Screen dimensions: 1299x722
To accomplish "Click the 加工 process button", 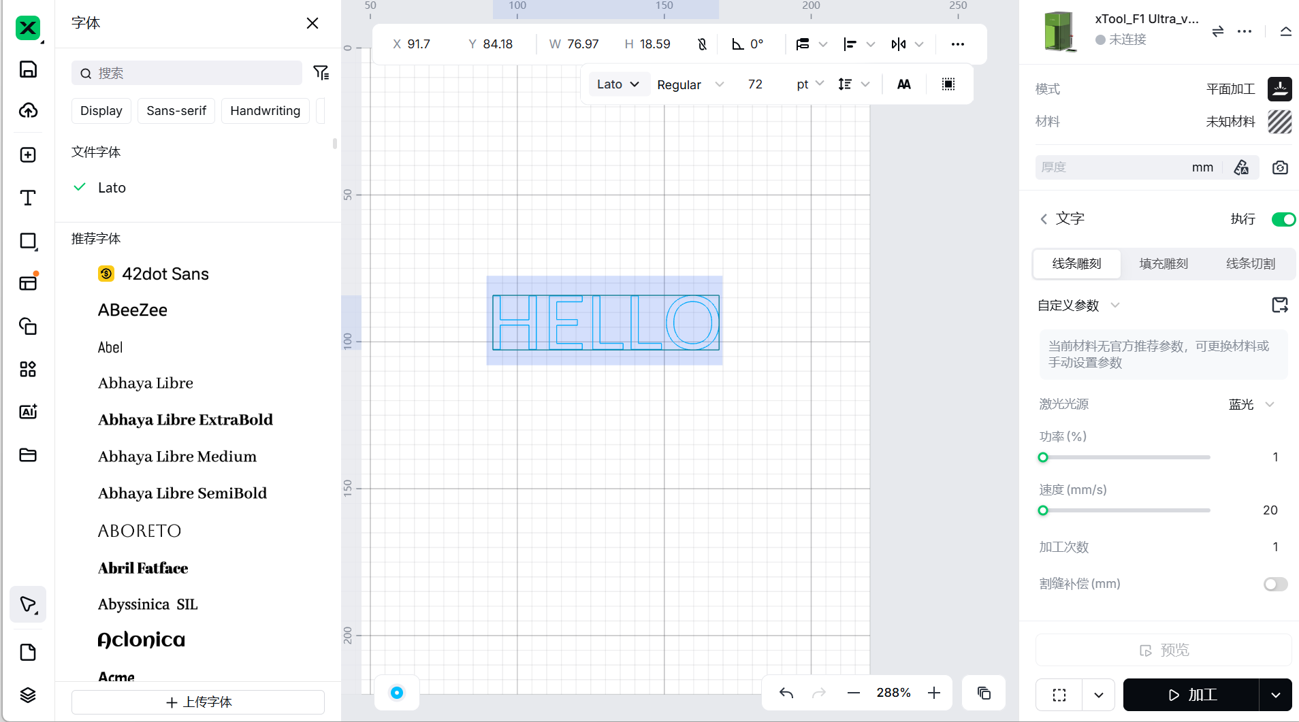I will [1191, 695].
